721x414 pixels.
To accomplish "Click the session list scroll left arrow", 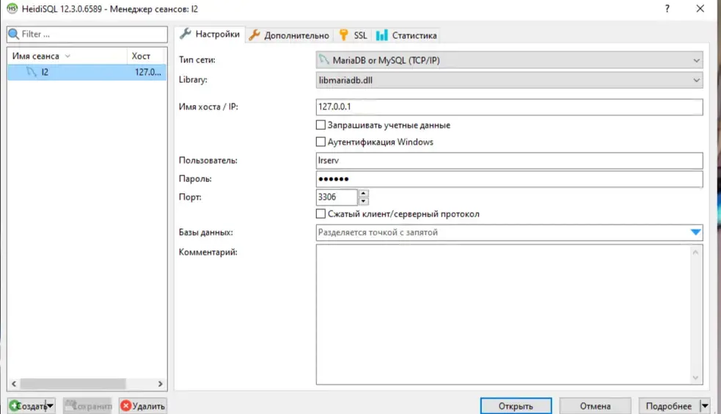I will pyautogui.click(x=14, y=384).
